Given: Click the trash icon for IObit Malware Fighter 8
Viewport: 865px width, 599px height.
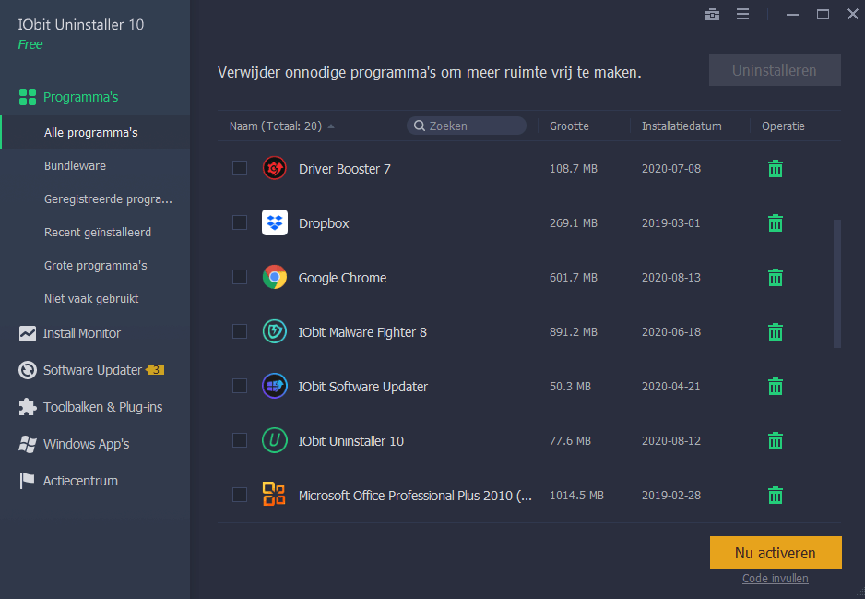Looking at the screenshot, I should tap(775, 331).
